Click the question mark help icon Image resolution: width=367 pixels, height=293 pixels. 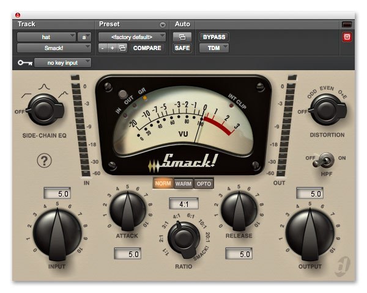(45, 161)
